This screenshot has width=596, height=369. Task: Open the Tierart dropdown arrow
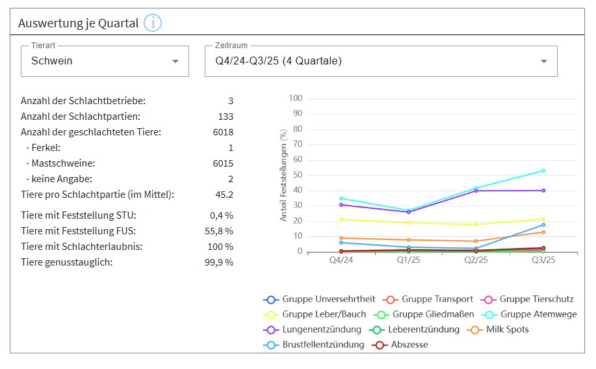tap(175, 61)
